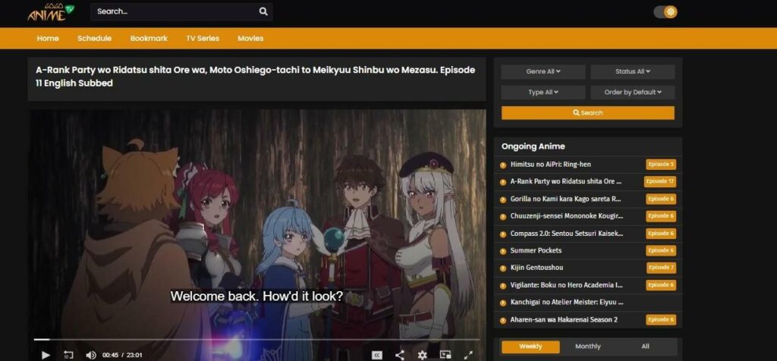Open the Order by Default dropdown
Image resolution: width=777 pixels, height=361 pixels.
point(633,93)
